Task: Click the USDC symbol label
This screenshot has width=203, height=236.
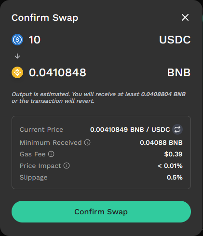Action: 175,40
